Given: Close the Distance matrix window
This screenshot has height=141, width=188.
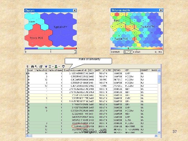Looking at the screenshot, I should coord(161,10).
